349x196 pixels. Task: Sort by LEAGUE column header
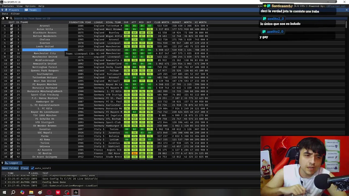pyautogui.click(x=98, y=22)
